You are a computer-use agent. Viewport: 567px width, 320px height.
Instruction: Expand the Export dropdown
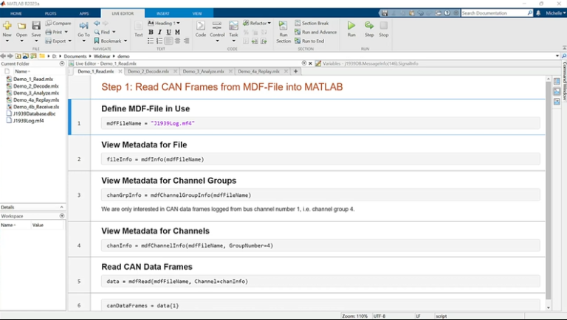[x=59, y=41]
